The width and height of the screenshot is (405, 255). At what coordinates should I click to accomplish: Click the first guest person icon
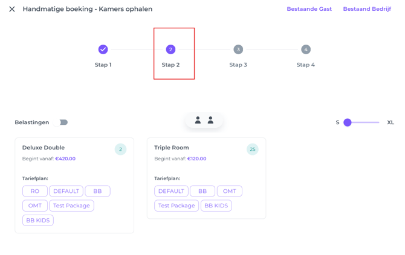[x=198, y=121]
